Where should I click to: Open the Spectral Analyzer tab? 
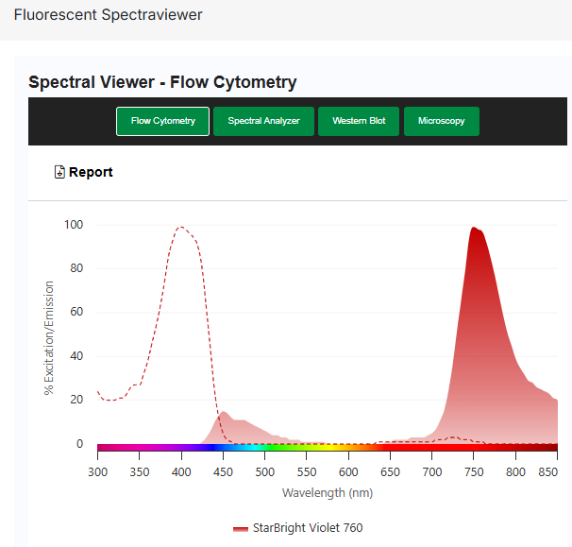pyautogui.click(x=263, y=121)
